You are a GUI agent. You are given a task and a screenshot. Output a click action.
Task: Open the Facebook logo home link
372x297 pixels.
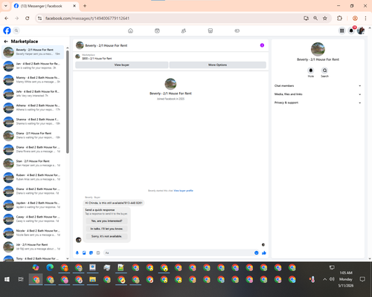[x=7, y=30]
